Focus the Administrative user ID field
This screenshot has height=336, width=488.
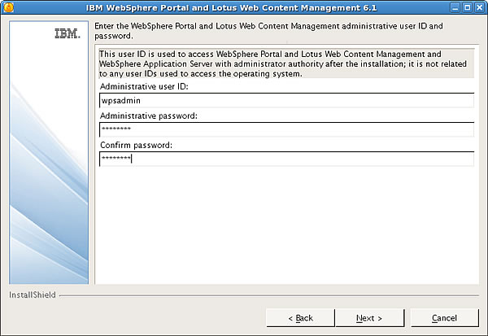click(x=286, y=100)
